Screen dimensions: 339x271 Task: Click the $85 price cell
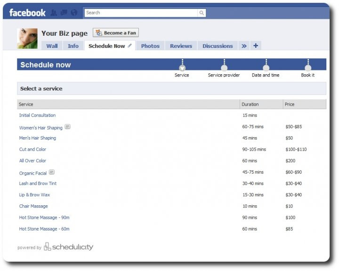coord(289,229)
